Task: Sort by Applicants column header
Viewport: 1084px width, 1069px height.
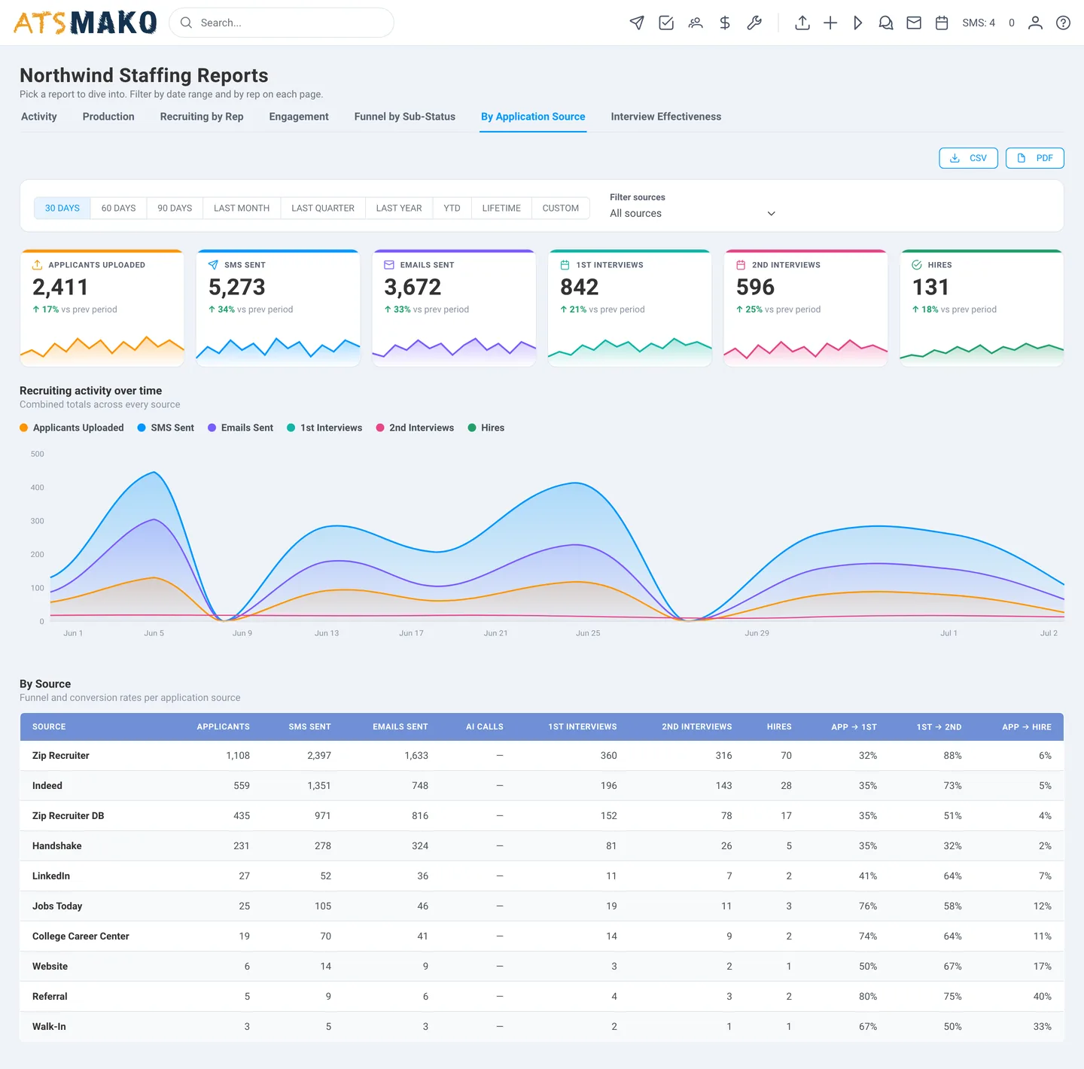Action: pyautogui.click(x=223, y=726)
